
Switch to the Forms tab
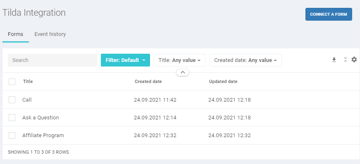pos(15,34)
